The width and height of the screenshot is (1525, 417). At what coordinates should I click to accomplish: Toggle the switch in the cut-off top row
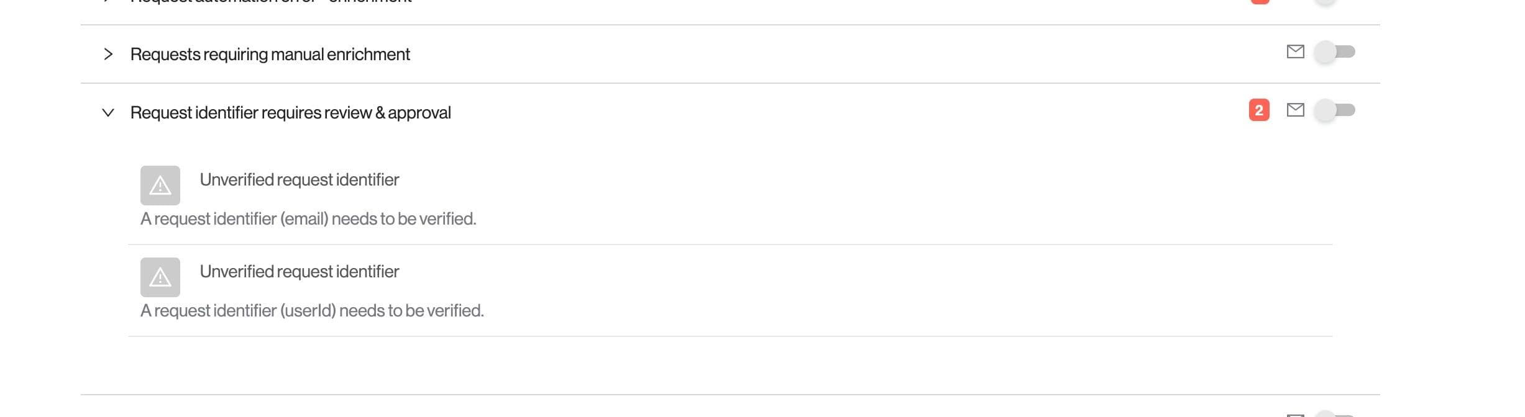coord(1326,1)
